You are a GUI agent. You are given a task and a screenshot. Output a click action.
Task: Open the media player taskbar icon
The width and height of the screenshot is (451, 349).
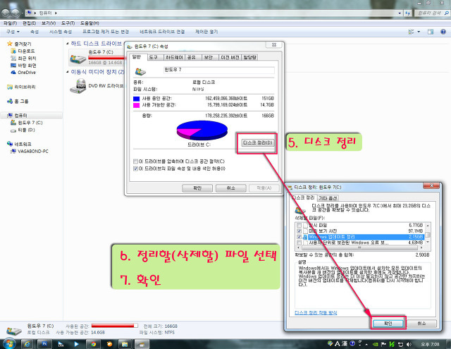[x=76, y=344]
